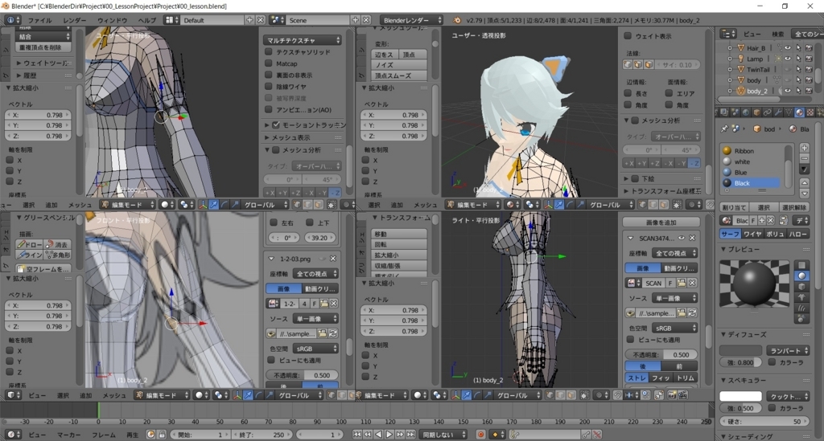
Task: Click the pin icon in Properties context row
Action: [x=725, y=129]
